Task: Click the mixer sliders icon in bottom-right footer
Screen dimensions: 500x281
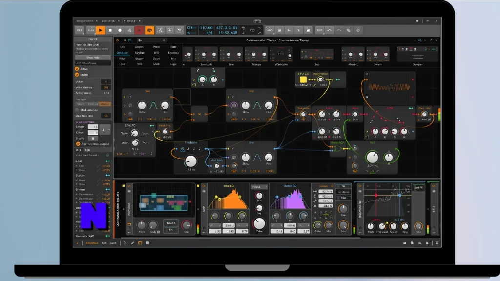Action: coord(419,243)
